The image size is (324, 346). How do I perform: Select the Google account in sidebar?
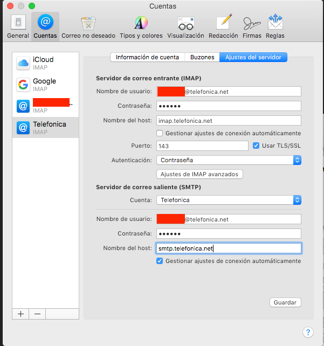point(46,85)
